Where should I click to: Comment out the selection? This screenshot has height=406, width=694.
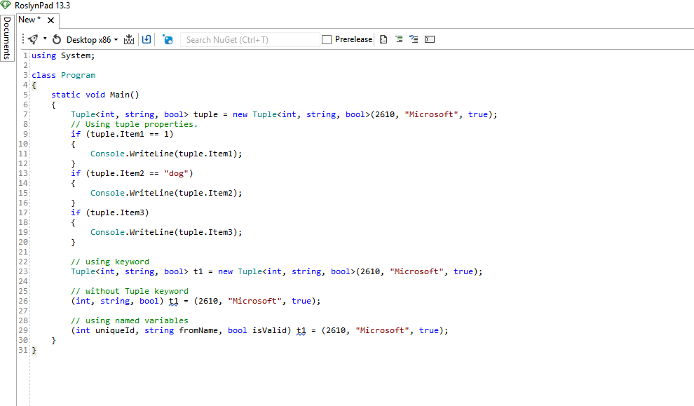click(398, 39)
